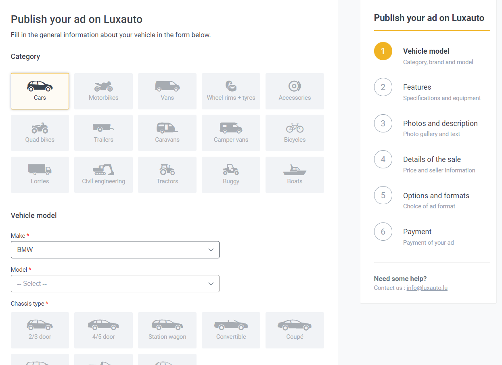Viewport: 502px width, 365px height.
Task: Pick the Trailers category tile
Action: [x=104, y=133]
